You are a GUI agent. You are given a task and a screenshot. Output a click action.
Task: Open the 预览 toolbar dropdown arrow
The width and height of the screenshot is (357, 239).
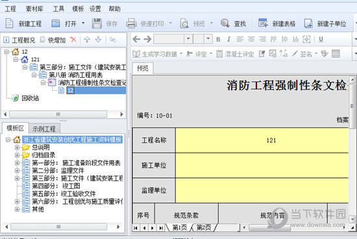(212, 23)
